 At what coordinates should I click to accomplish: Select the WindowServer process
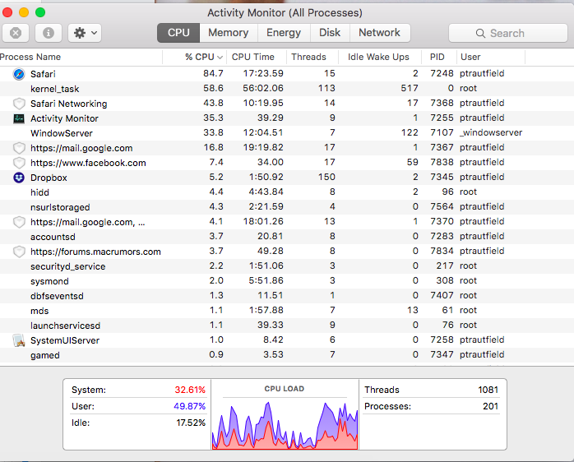(x=287, y=133)
